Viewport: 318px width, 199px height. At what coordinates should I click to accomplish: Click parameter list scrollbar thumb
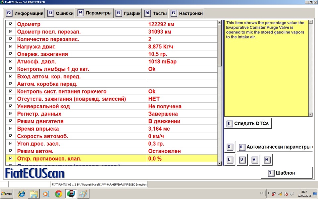[x=219, y=45]
